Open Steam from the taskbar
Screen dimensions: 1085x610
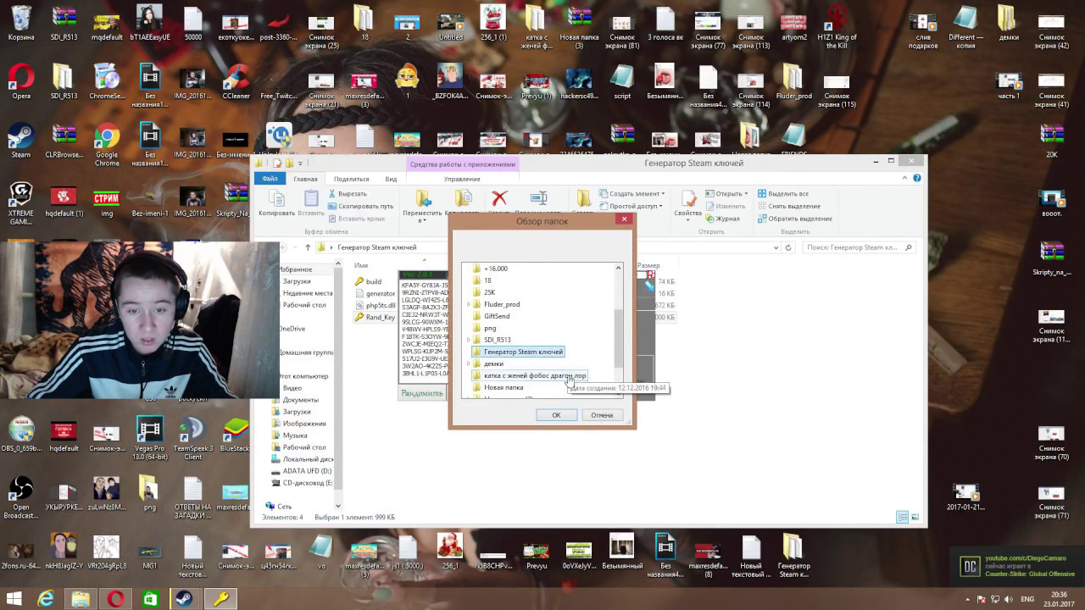184,598
